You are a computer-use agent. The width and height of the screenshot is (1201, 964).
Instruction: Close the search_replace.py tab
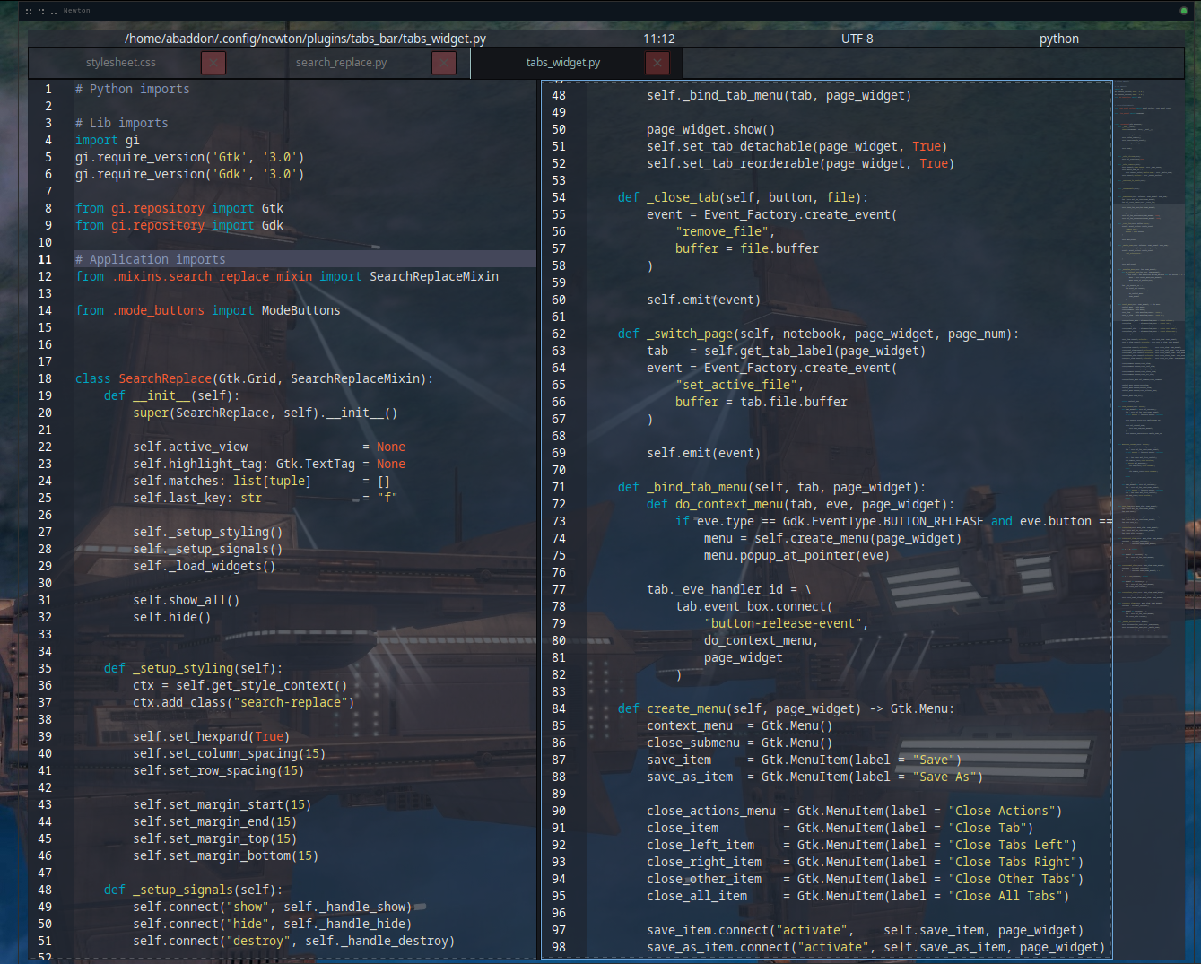tap(443, 63)
